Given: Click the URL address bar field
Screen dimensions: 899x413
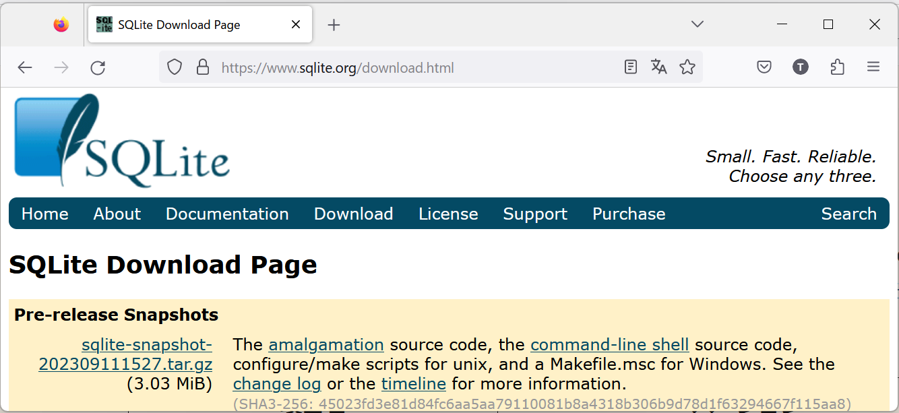Looking at the screenshot, I should coord(404,67).
